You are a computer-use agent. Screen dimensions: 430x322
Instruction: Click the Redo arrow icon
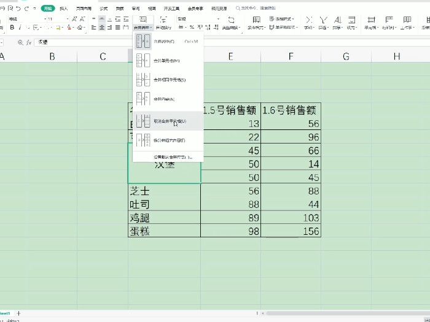(x=26, y=9)
